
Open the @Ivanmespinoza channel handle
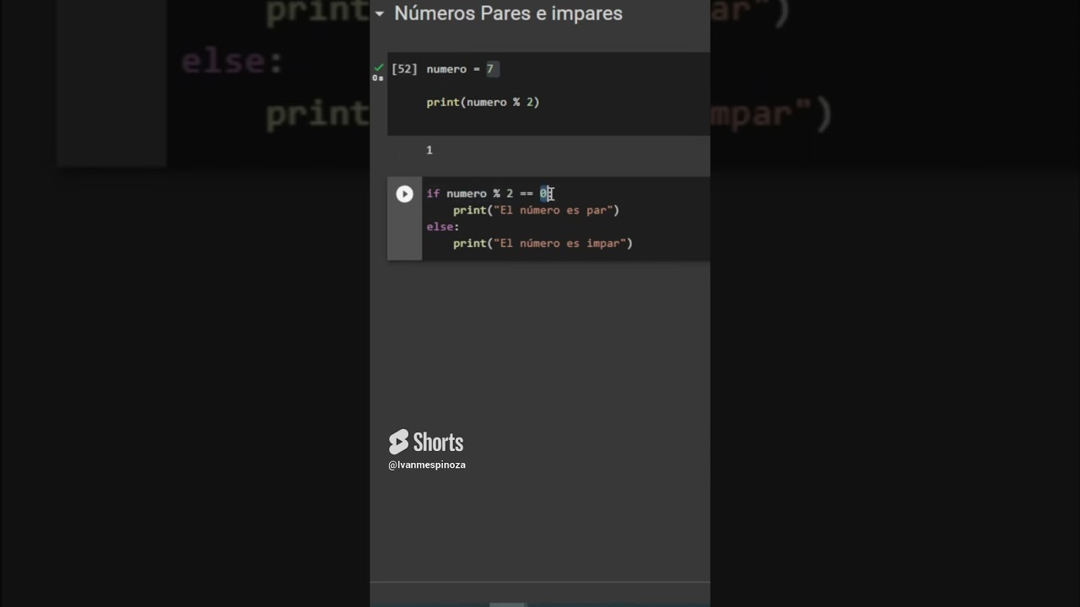pos(427,465)
